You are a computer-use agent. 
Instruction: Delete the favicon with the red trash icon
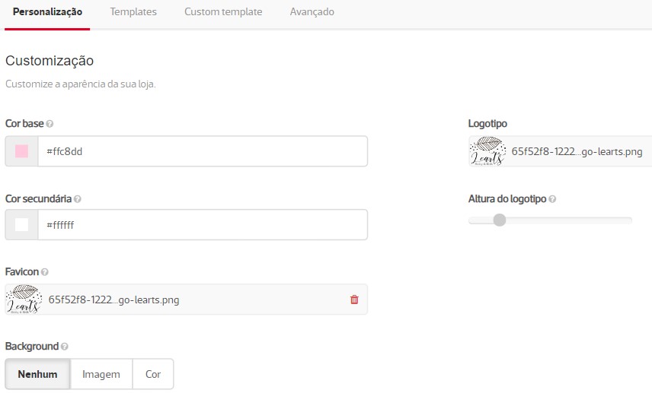click(354, 300)
